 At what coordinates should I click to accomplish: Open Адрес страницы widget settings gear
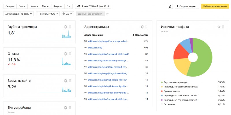[x=142, y=27]
